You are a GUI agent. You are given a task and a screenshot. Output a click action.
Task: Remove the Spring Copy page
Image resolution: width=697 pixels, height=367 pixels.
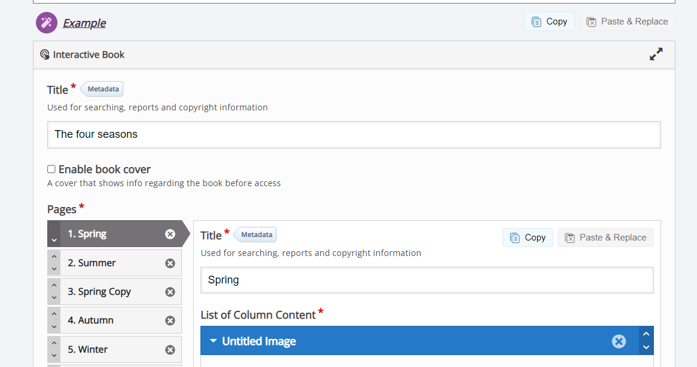tap(170, 292)
